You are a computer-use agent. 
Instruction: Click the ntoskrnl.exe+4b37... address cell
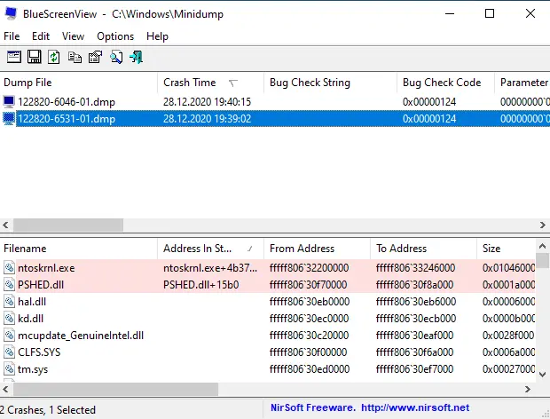coord(210,268)
